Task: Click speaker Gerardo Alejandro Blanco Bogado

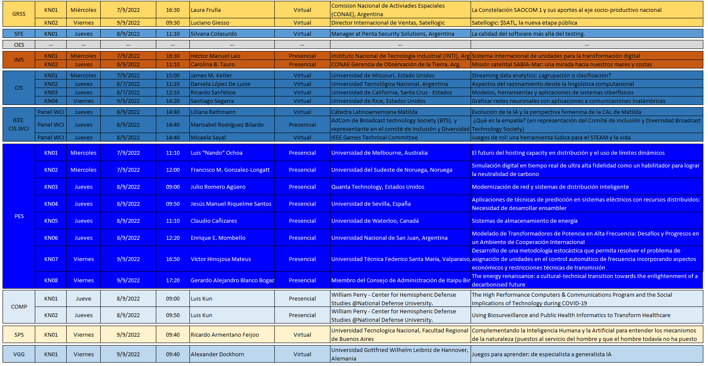Action: click(x=232, y=280)
